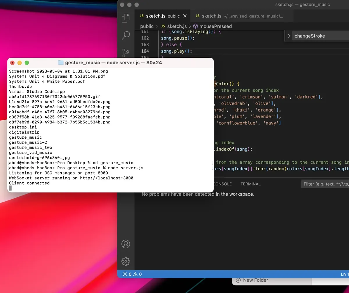The height and width of the screenshot is (293, 349).
Task: Close the sketch.js public tab
Action: point(185,16)
